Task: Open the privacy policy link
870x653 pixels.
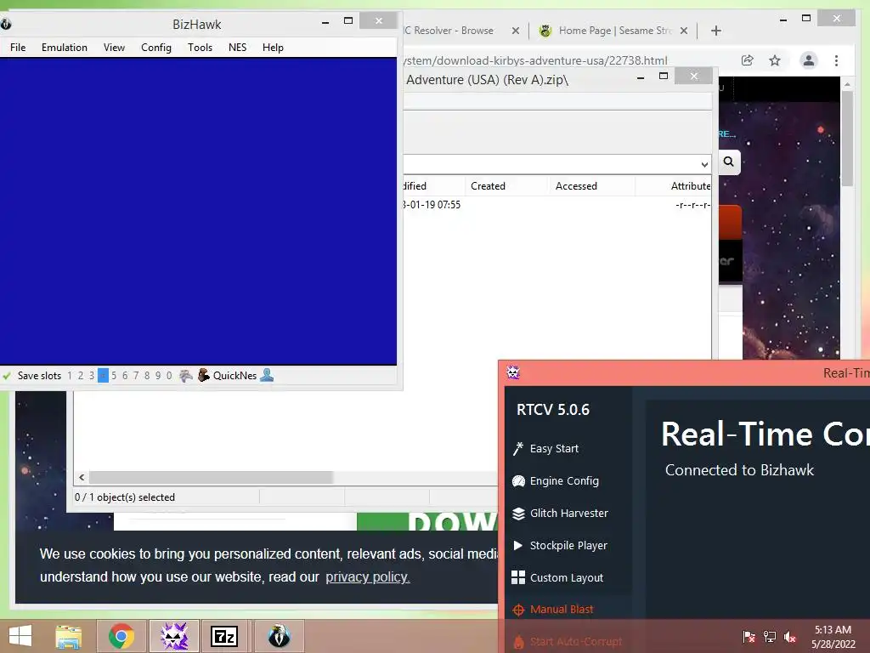Action: pyautogui.click(x=367, y=577)
